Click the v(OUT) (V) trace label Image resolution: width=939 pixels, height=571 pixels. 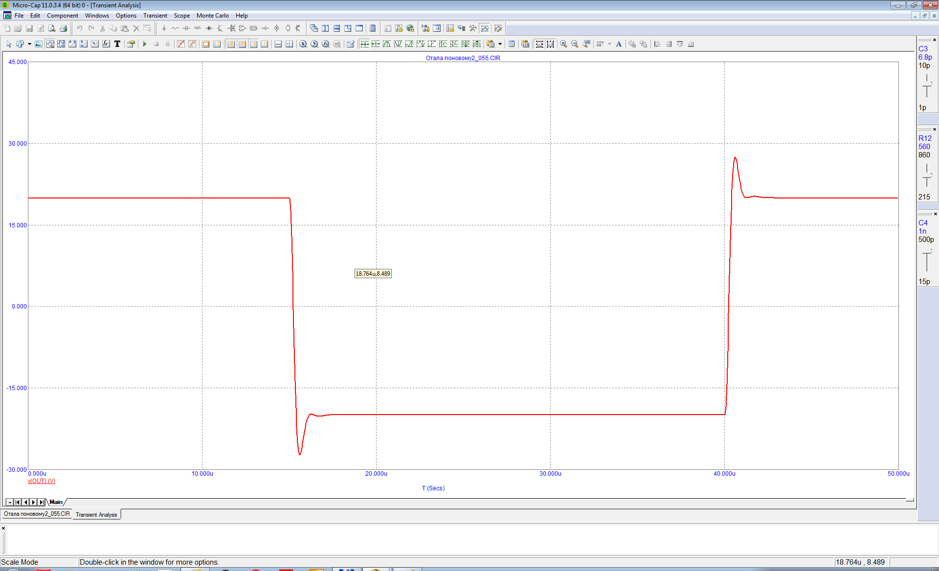click(42, 481)
